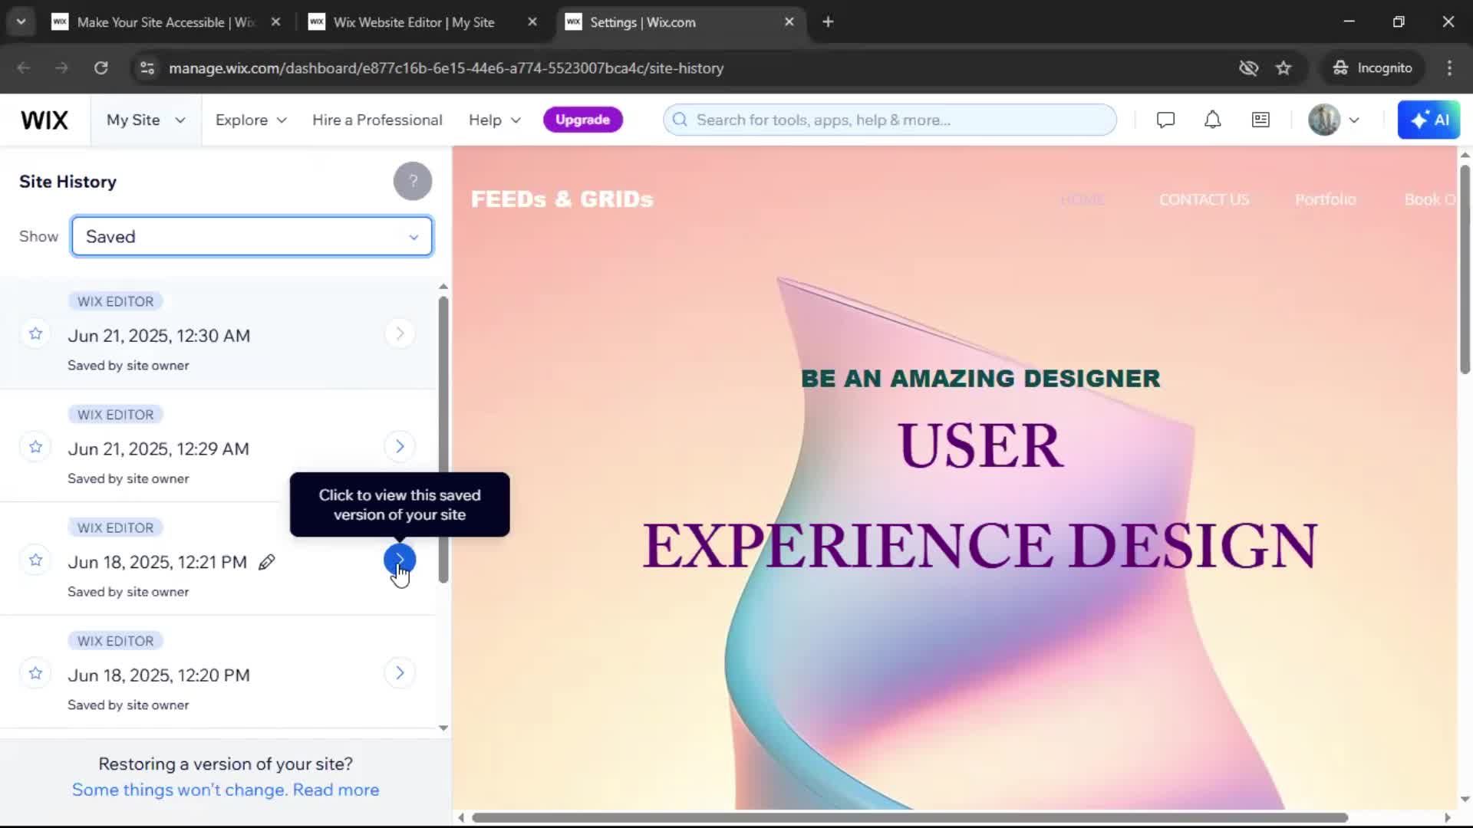Open the Read more link about restoring
Screen dimensions: 1473x828
pos(335,790)
